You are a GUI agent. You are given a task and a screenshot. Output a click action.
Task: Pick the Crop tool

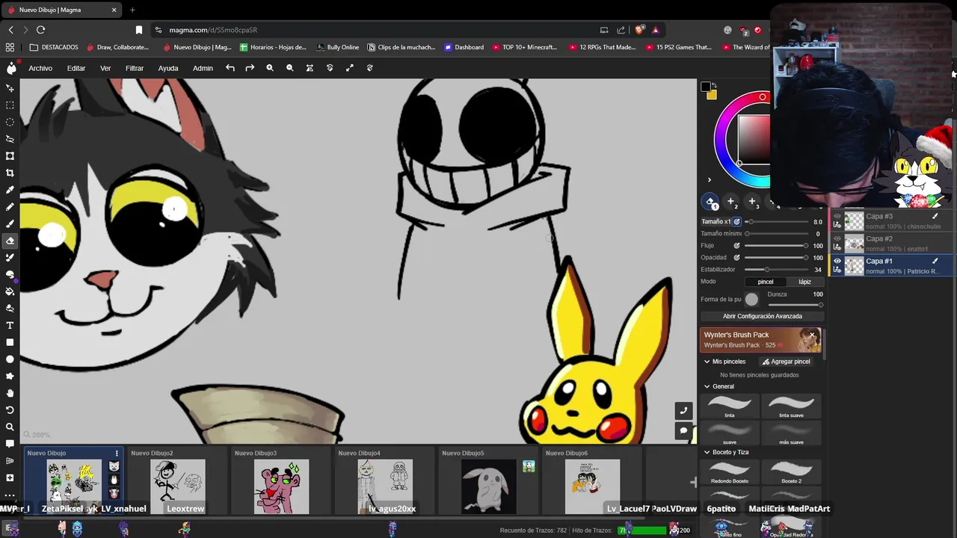[10, 173]
